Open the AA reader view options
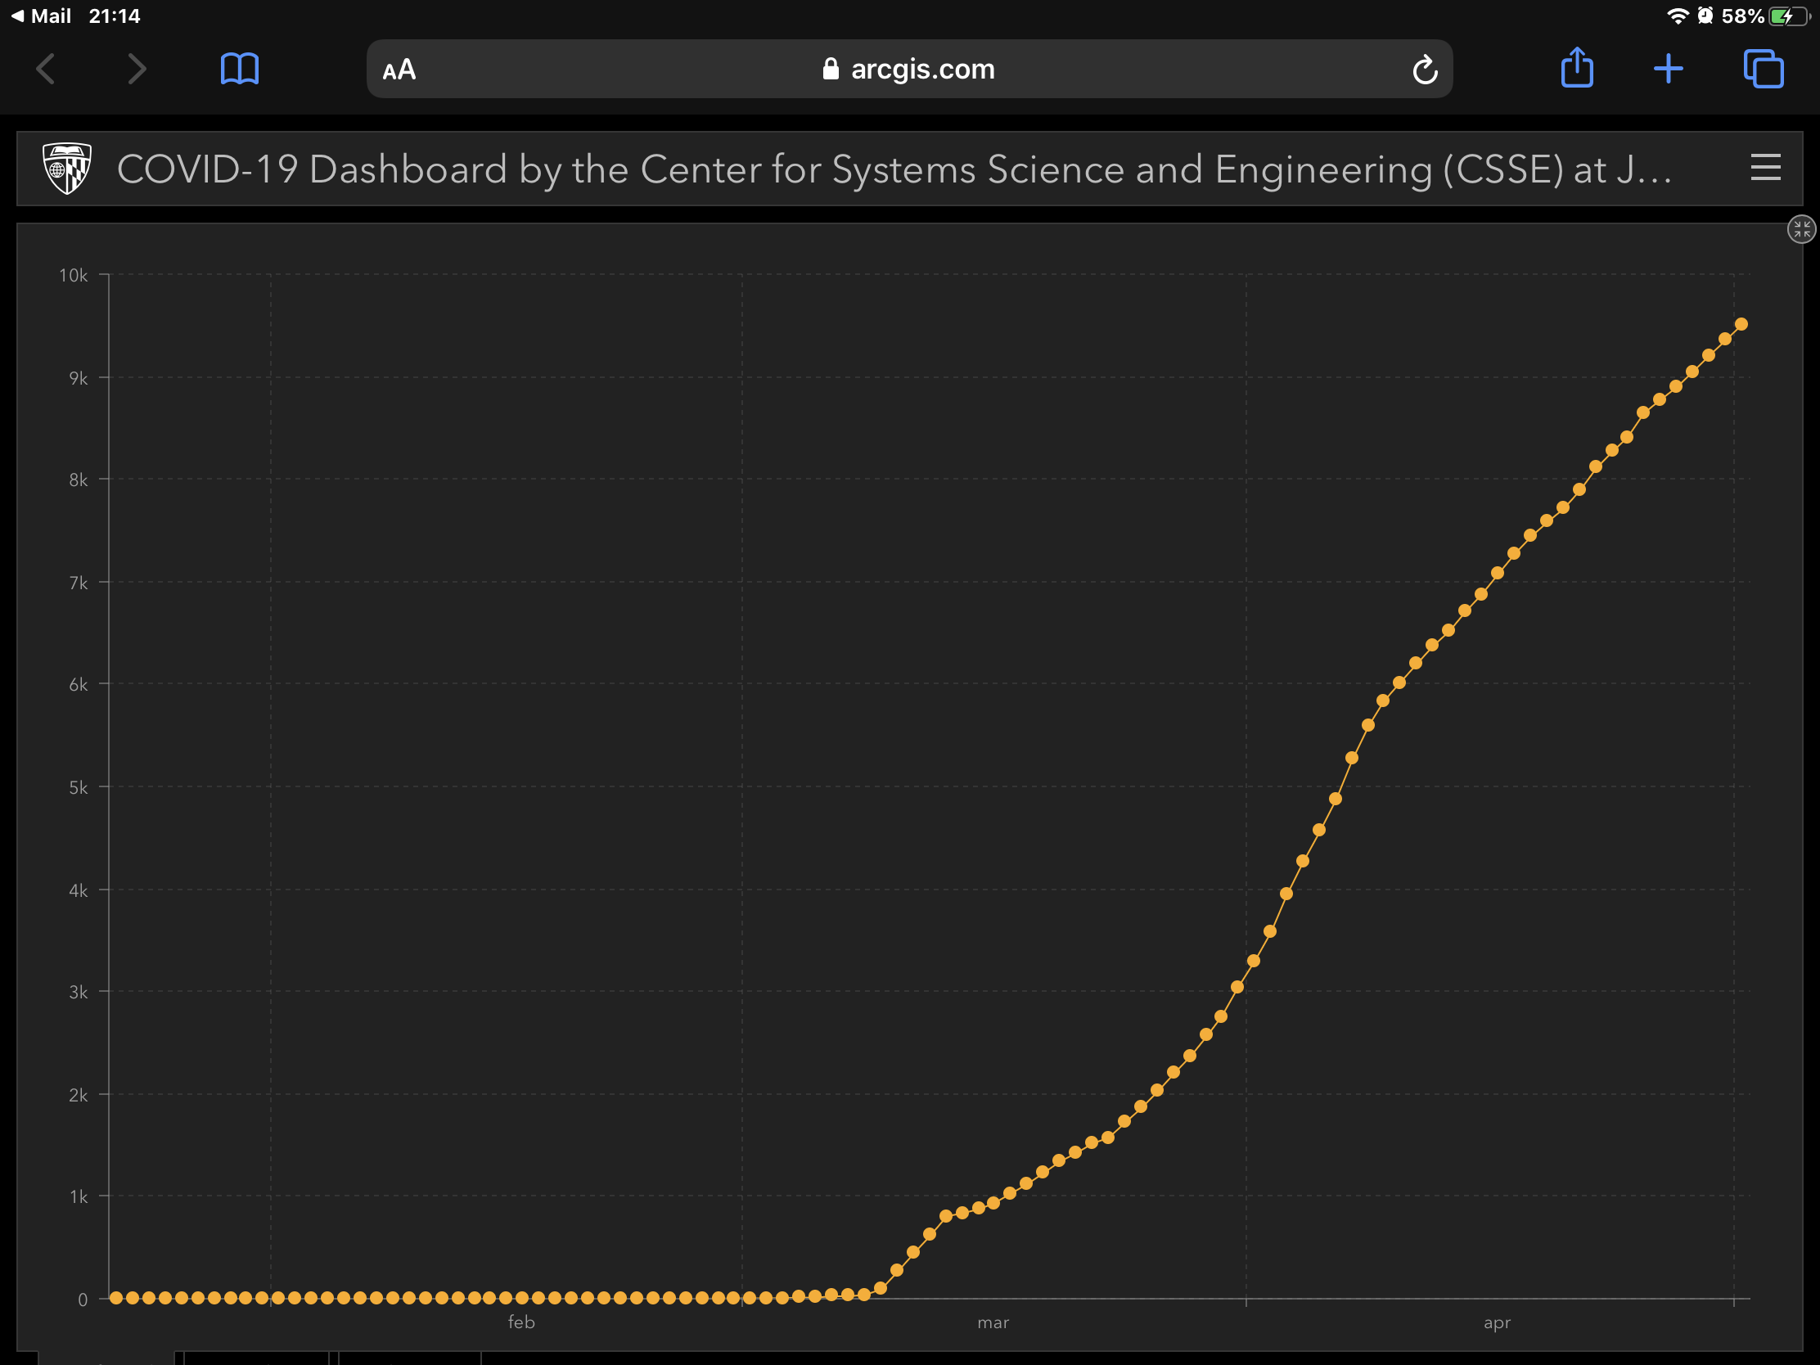Viewport: 1820px width, 1365px height. (x=399, y=70)
